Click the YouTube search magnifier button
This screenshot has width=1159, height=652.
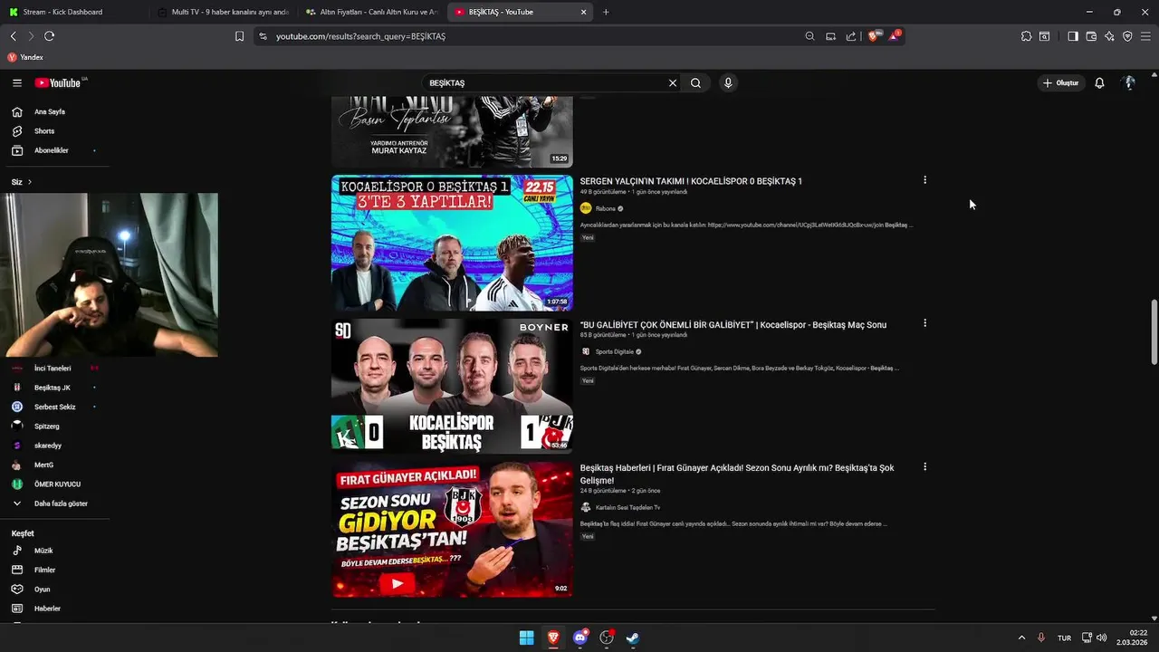tap(695, 82)
